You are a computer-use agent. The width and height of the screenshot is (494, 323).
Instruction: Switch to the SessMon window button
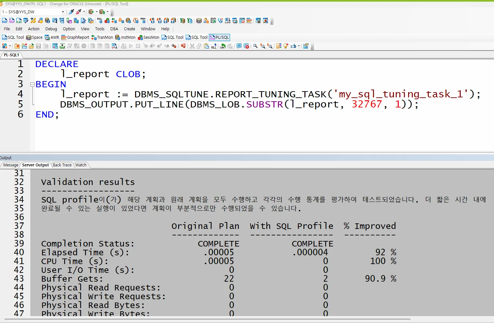tap(148, 37)
